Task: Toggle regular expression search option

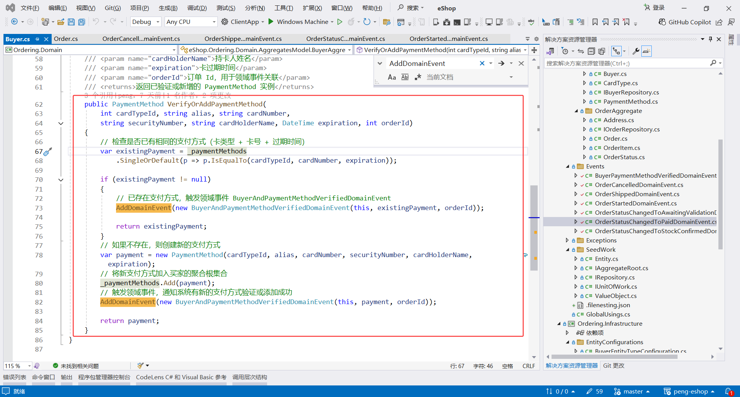Action: pos(418,77)
